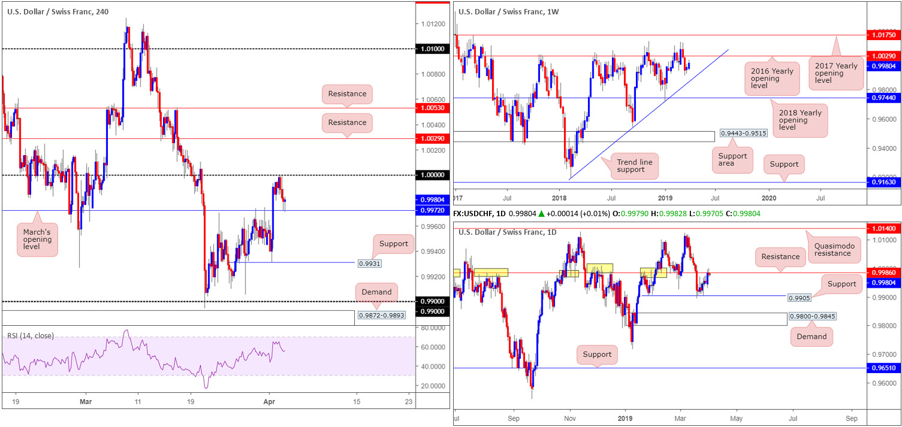Click the Demand callout on the daily chart
The width and height of the screenshot is (902, 427).
click(812, 337)
